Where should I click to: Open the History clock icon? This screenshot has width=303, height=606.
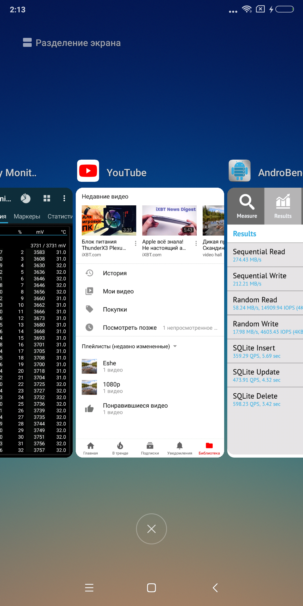tap(89, 273)
